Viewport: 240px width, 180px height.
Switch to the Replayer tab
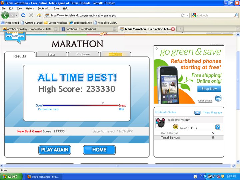tap(83, 54)
